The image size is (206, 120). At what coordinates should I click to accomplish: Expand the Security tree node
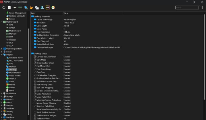(x=1, y=111)
